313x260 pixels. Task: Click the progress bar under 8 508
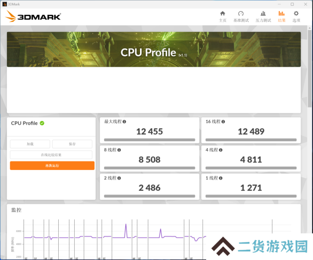tap(150, 168)
